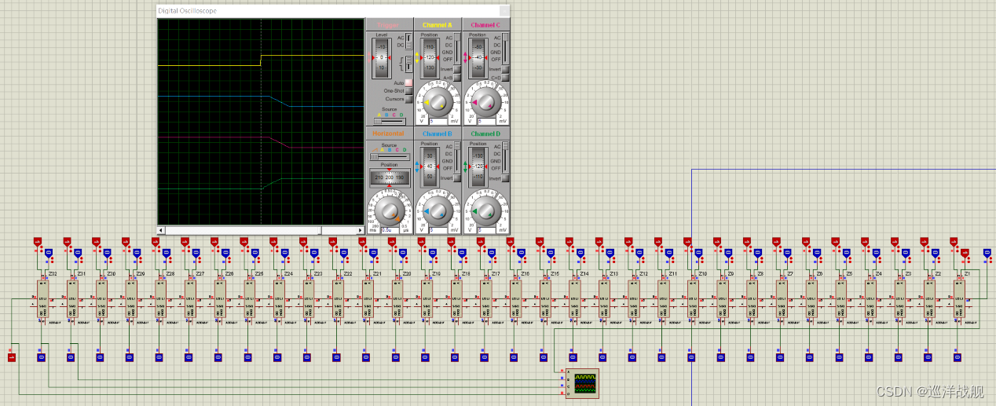Select the Z28 chip component
996x406 pixels.
click(x=161, y=299)
